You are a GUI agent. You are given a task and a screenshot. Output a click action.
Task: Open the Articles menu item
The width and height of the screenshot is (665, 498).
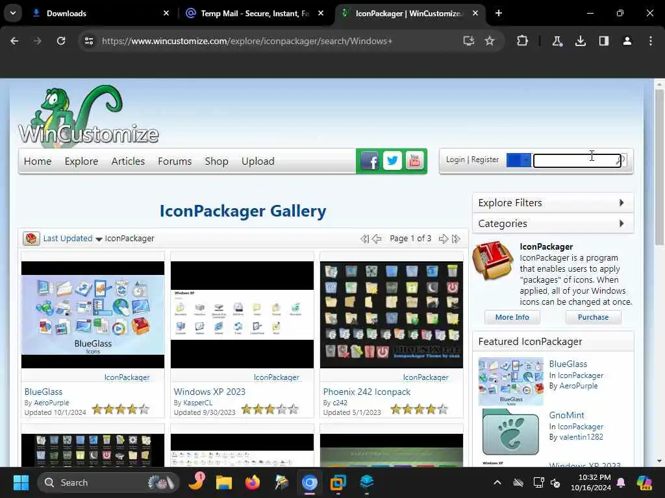128,161
